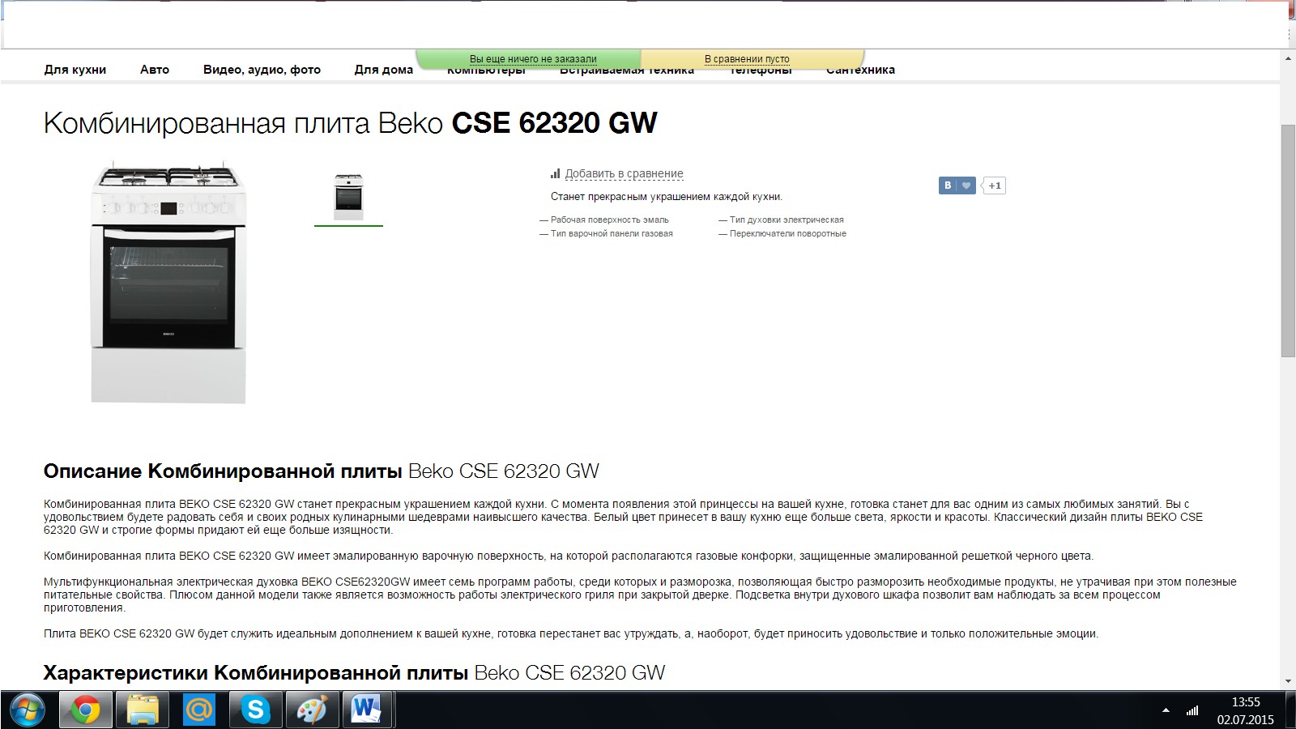Click the VK 'B' logo button
The width and height of the screenshot is (1296, 729).
(948, 185)
